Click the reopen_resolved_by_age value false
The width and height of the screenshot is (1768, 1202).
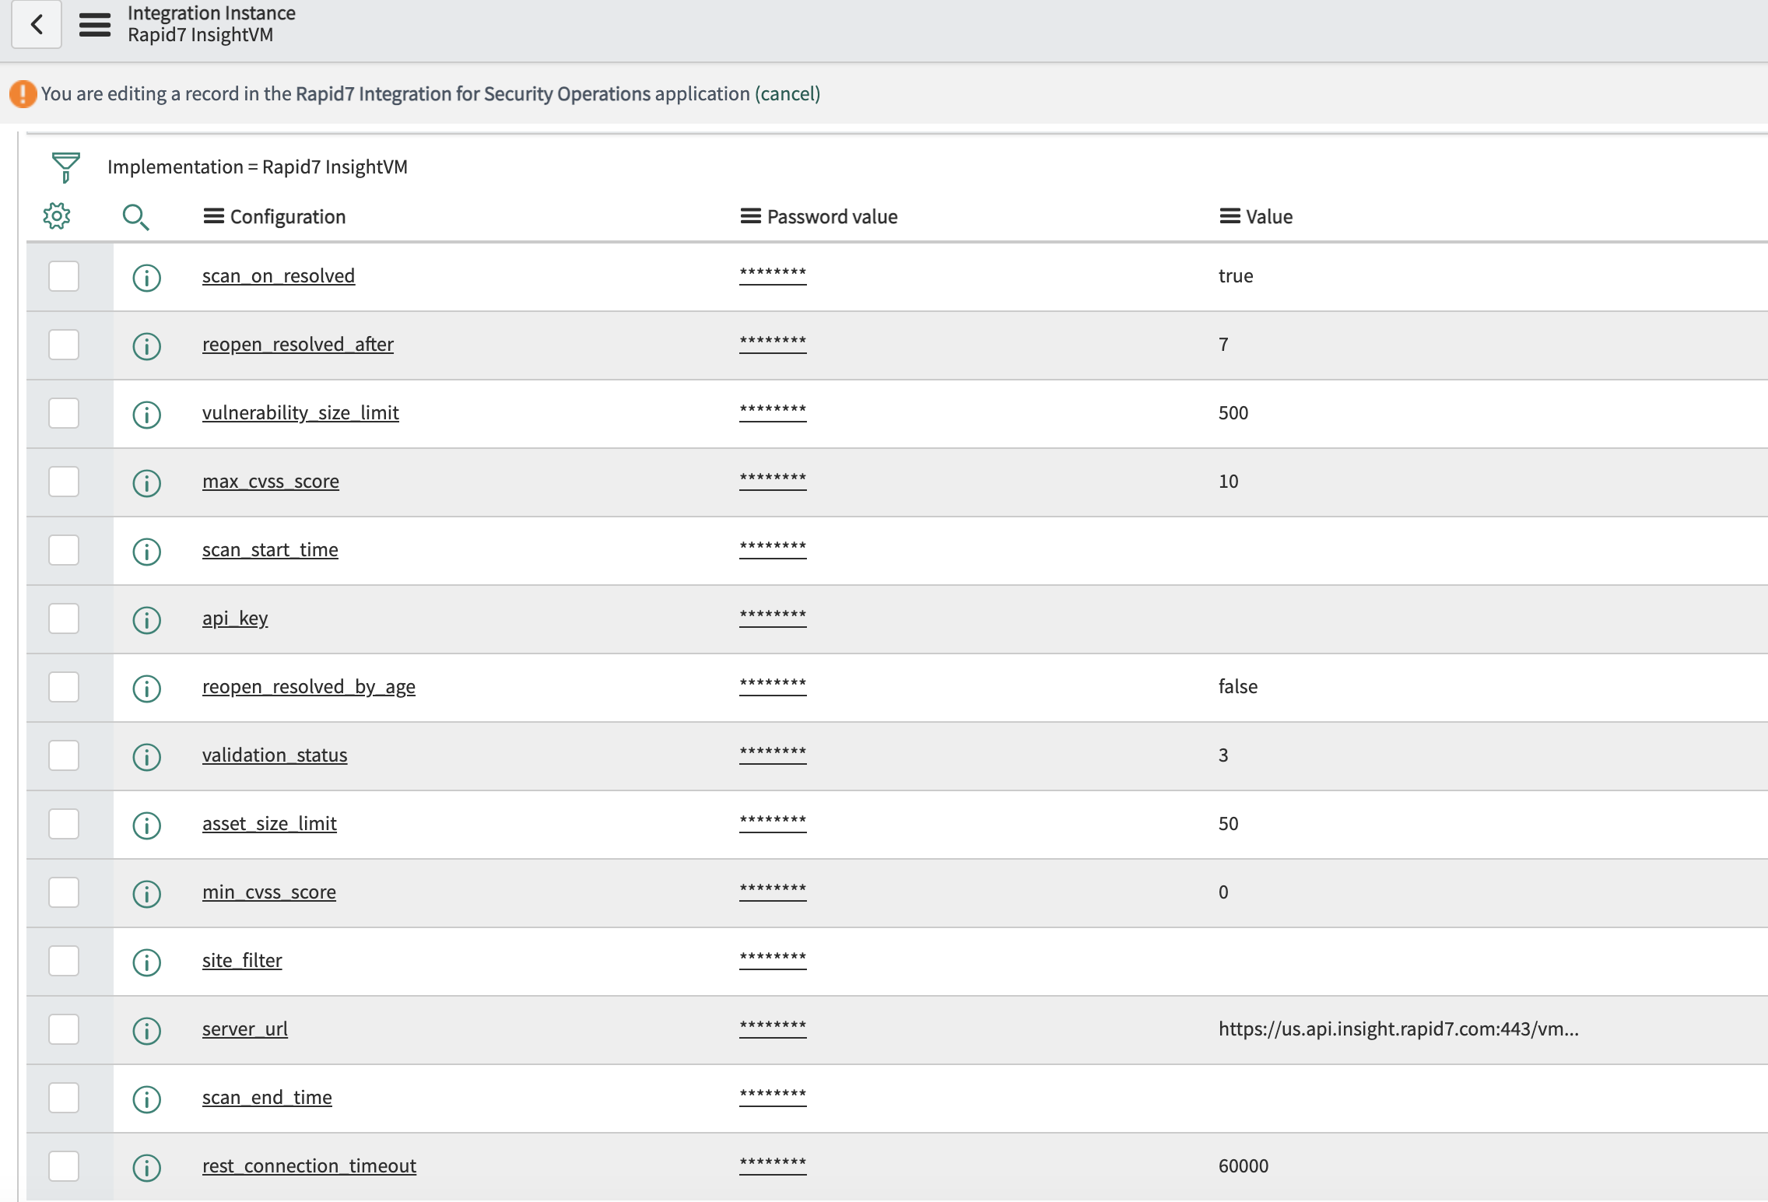(x=1238, y=687)
